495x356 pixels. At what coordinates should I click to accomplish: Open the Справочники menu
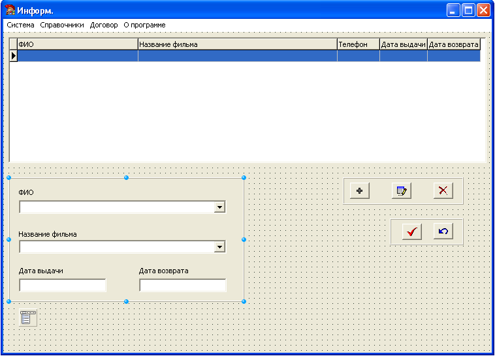[x=62, y=25]
